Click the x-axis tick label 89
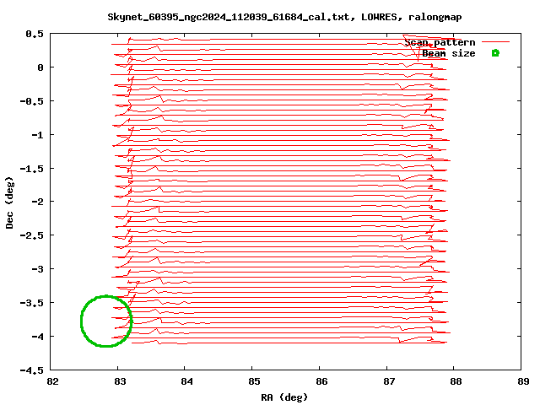This screenshot has height=405, width=540. (523, 381)
